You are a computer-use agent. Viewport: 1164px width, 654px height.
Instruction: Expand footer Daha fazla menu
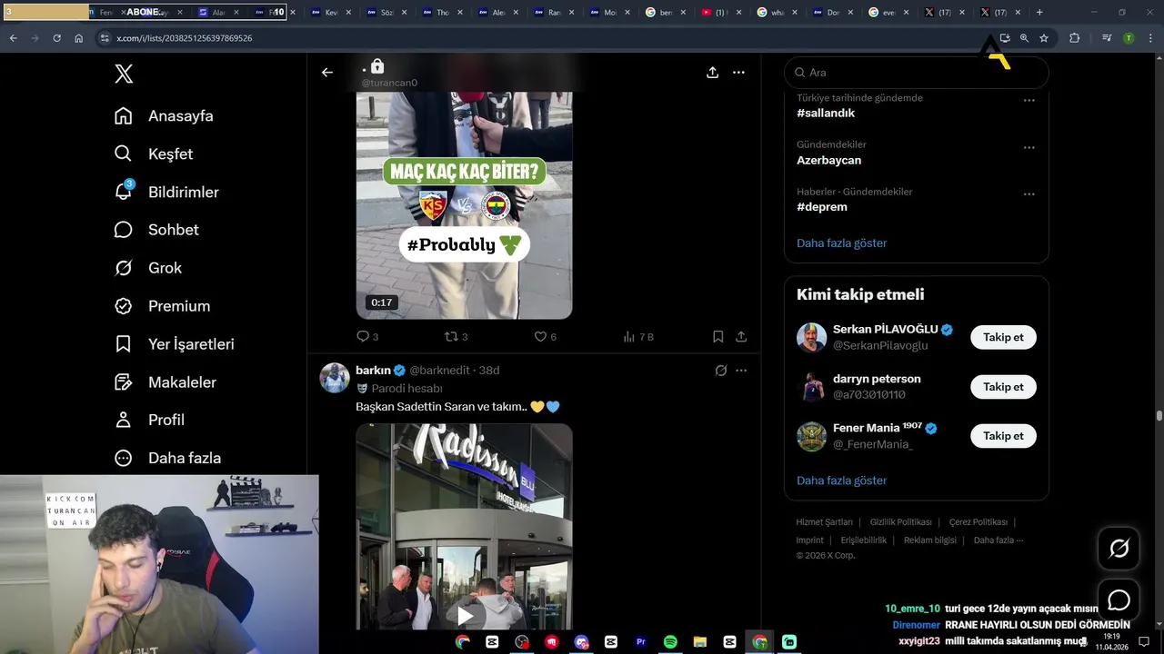[x=998, y=540]
